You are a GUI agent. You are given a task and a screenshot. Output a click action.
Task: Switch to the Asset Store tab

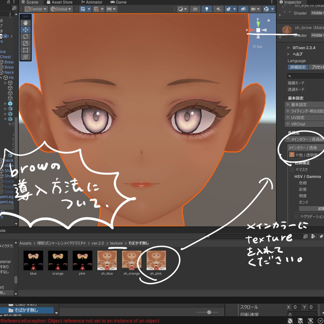(59, 2)
